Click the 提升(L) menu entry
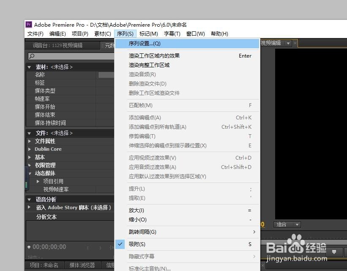The image size is (347, 271). pos(187,189)
